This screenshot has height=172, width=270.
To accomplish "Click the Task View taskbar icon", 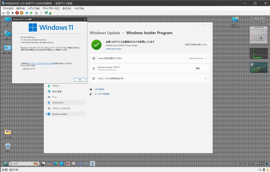I will pyautogui.click(x=43, y=164).
